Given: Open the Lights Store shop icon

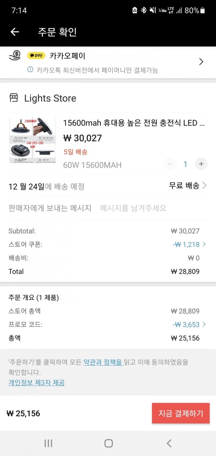Looking at the screenshot, I should point(14,98).
